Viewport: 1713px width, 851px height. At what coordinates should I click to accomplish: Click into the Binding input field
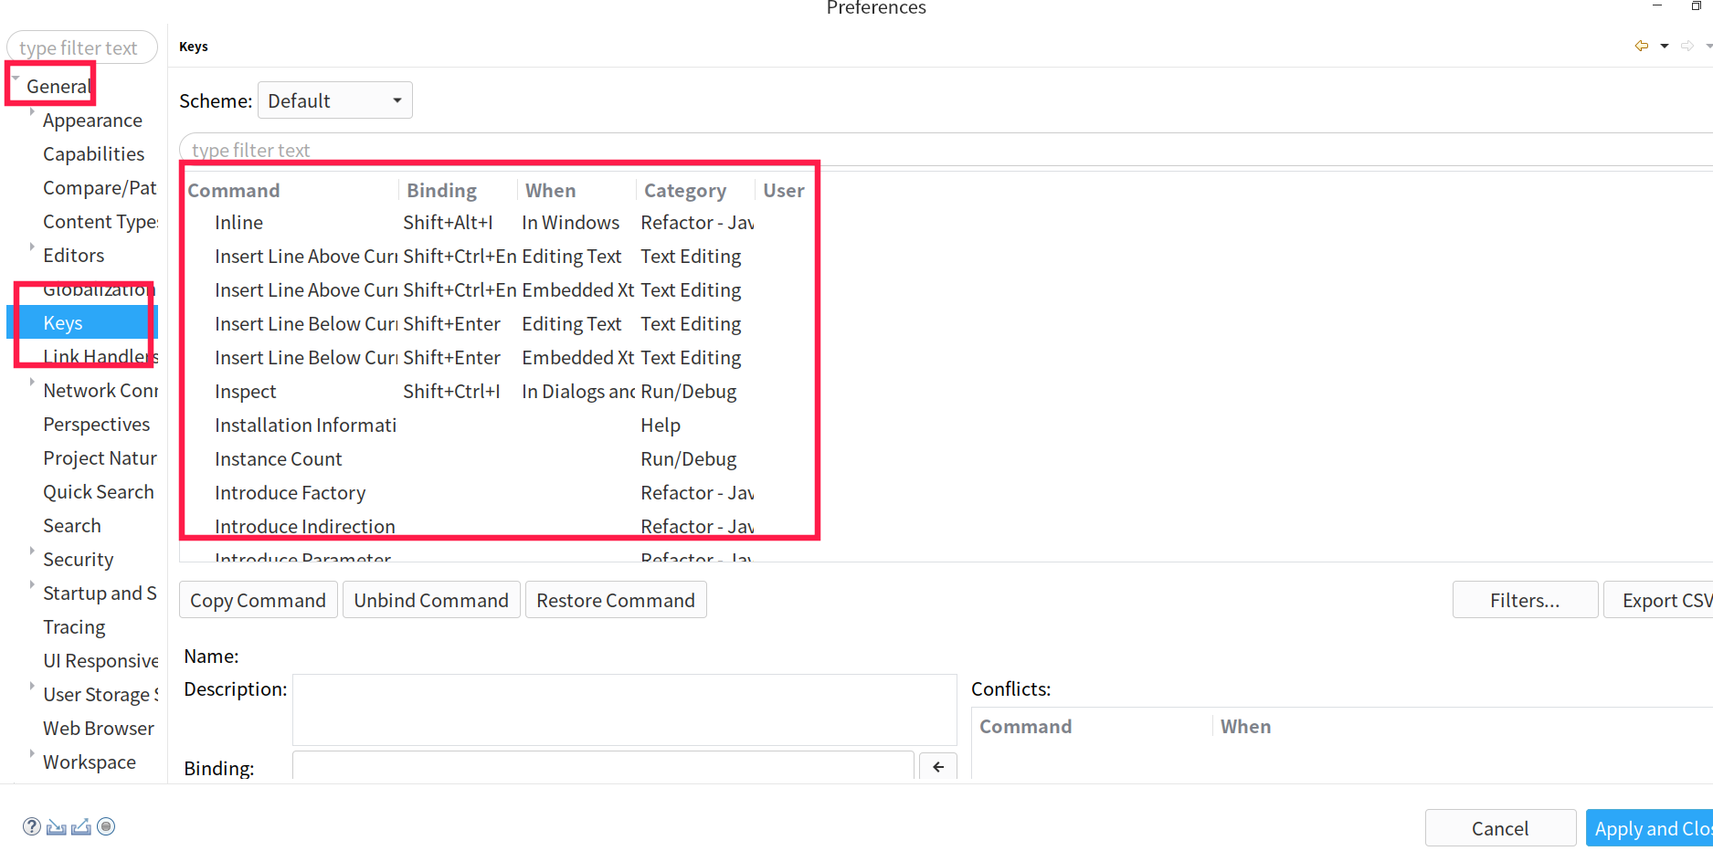pos(603,767)
